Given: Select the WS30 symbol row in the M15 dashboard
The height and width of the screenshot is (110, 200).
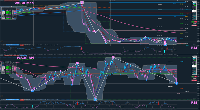Looking at the screenshot, I should [x=9, y=10].
